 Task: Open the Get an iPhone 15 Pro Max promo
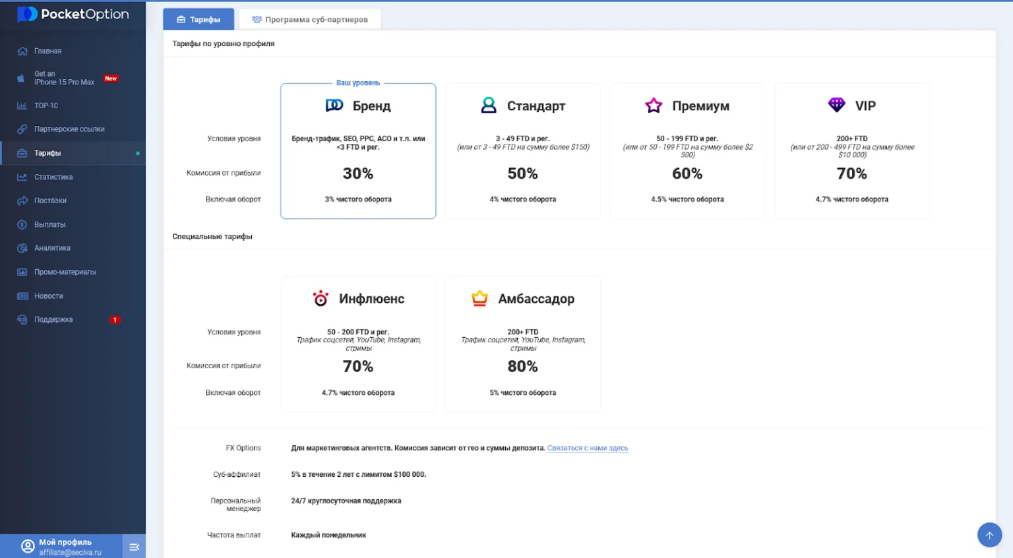coord(64,78)
